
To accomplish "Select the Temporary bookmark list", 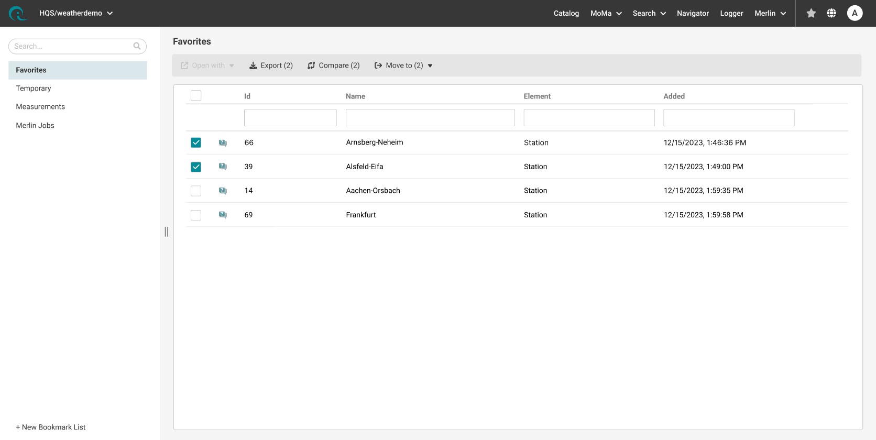I will pos(34,89).
